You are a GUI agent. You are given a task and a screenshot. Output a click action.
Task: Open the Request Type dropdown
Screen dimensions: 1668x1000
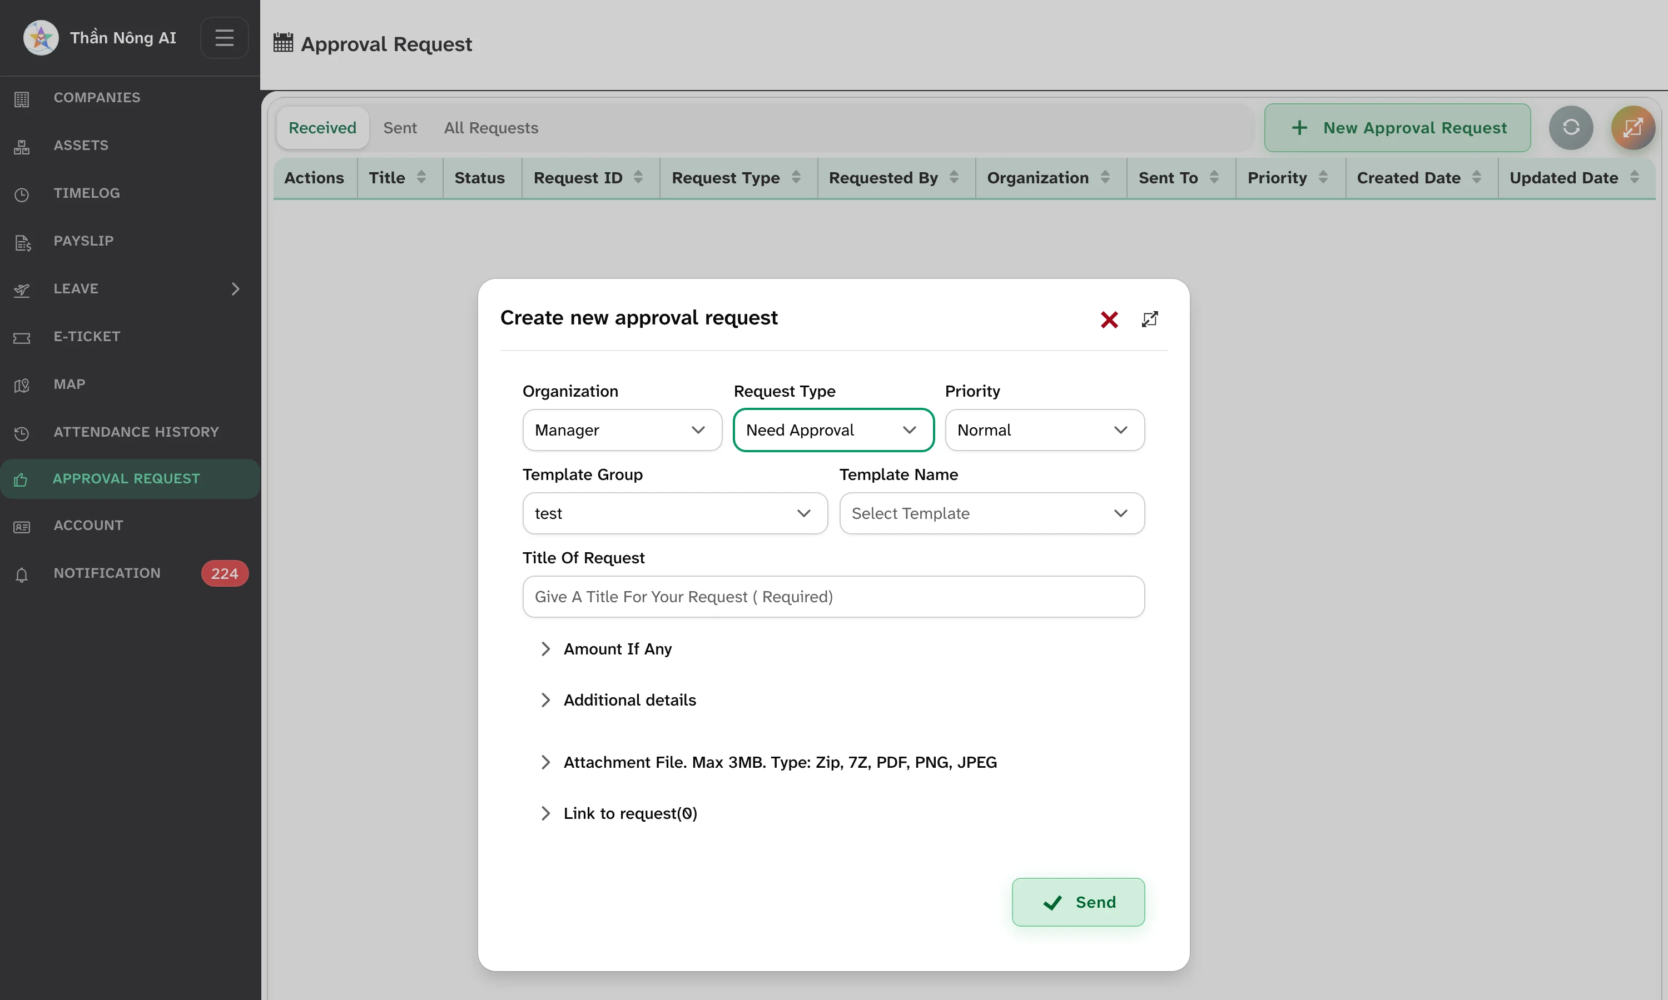click(x=833, y=430)
